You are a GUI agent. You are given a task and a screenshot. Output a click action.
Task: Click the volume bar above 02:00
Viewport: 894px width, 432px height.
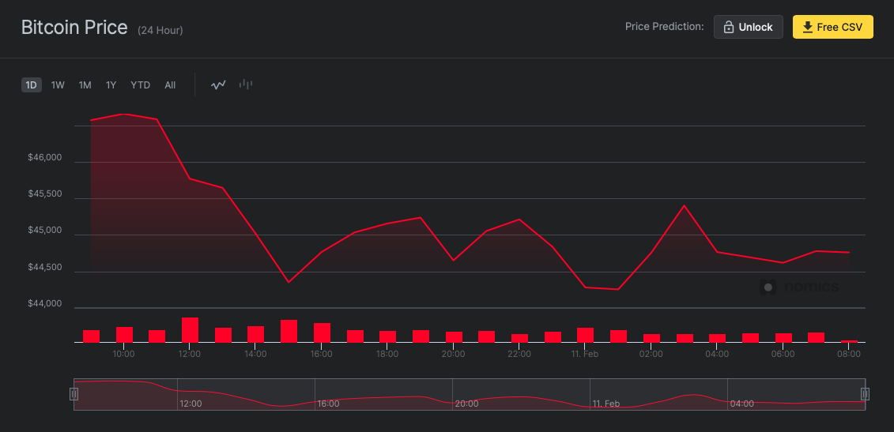[x=651, y=338]
